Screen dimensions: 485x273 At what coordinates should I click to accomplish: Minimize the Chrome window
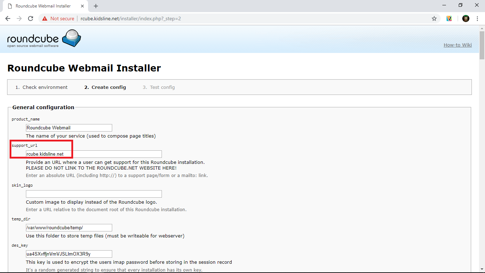click(x=444, y=5)
